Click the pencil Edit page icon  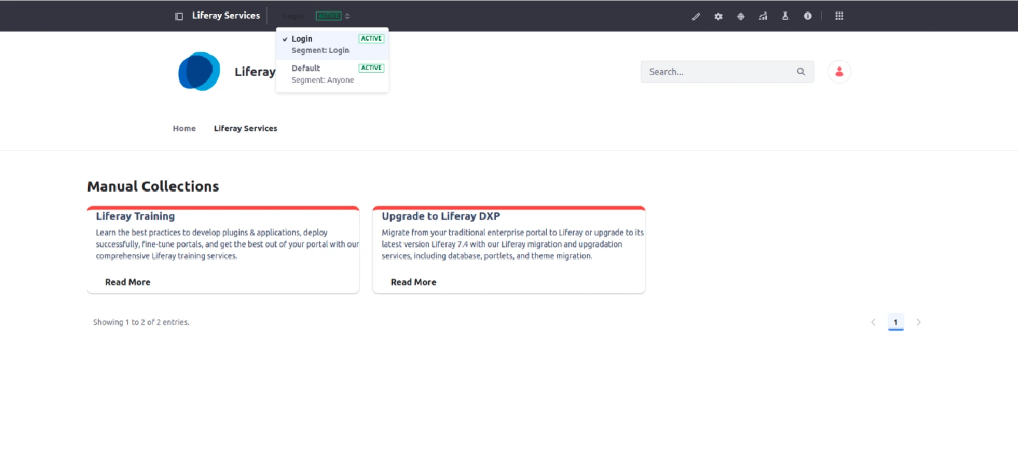tap(696, 16)
